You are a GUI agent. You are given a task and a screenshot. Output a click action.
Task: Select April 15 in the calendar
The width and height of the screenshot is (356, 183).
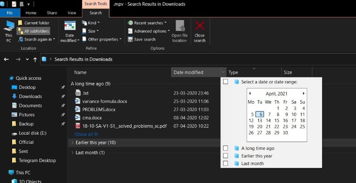coord(277,120)
